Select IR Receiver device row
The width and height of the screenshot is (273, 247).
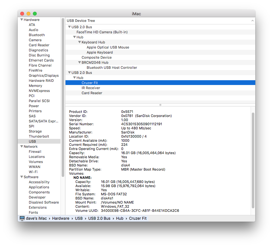pos(160,88)
